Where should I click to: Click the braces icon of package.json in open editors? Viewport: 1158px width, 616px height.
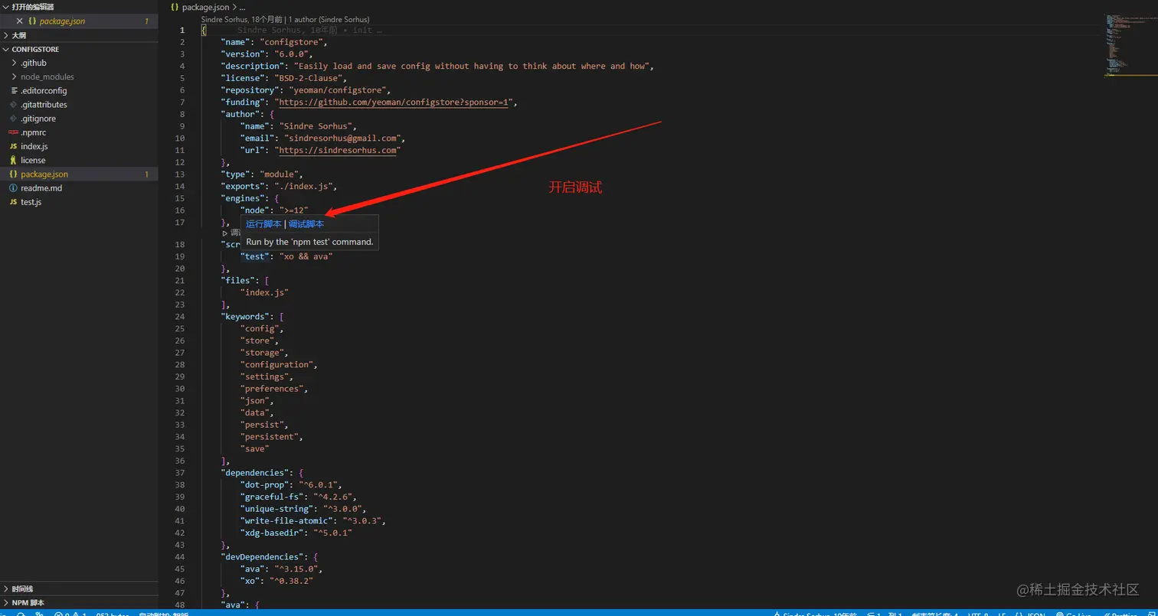32,21
